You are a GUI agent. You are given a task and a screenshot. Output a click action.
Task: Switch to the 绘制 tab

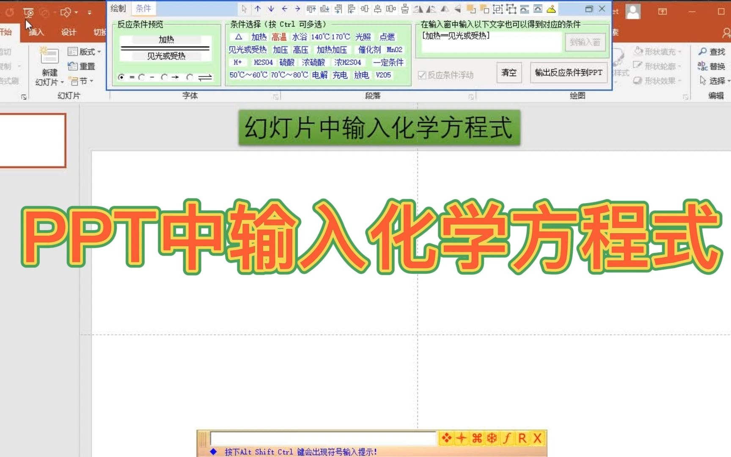118,8
